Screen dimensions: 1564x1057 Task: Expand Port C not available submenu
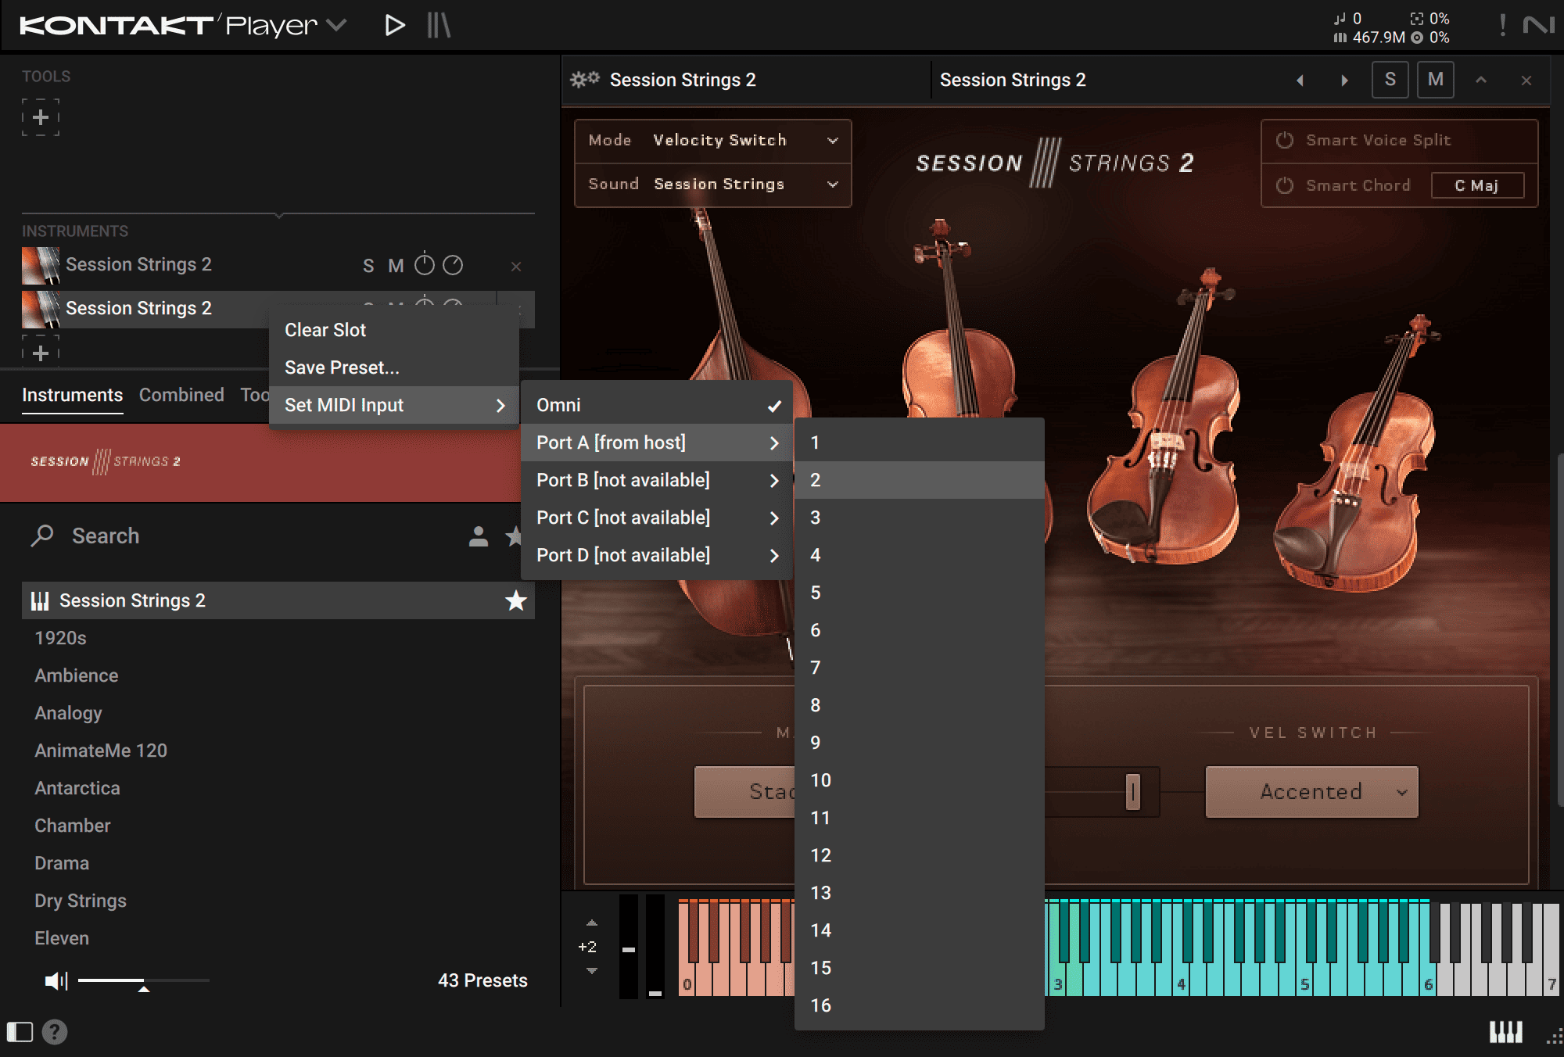tap(657, 518)
